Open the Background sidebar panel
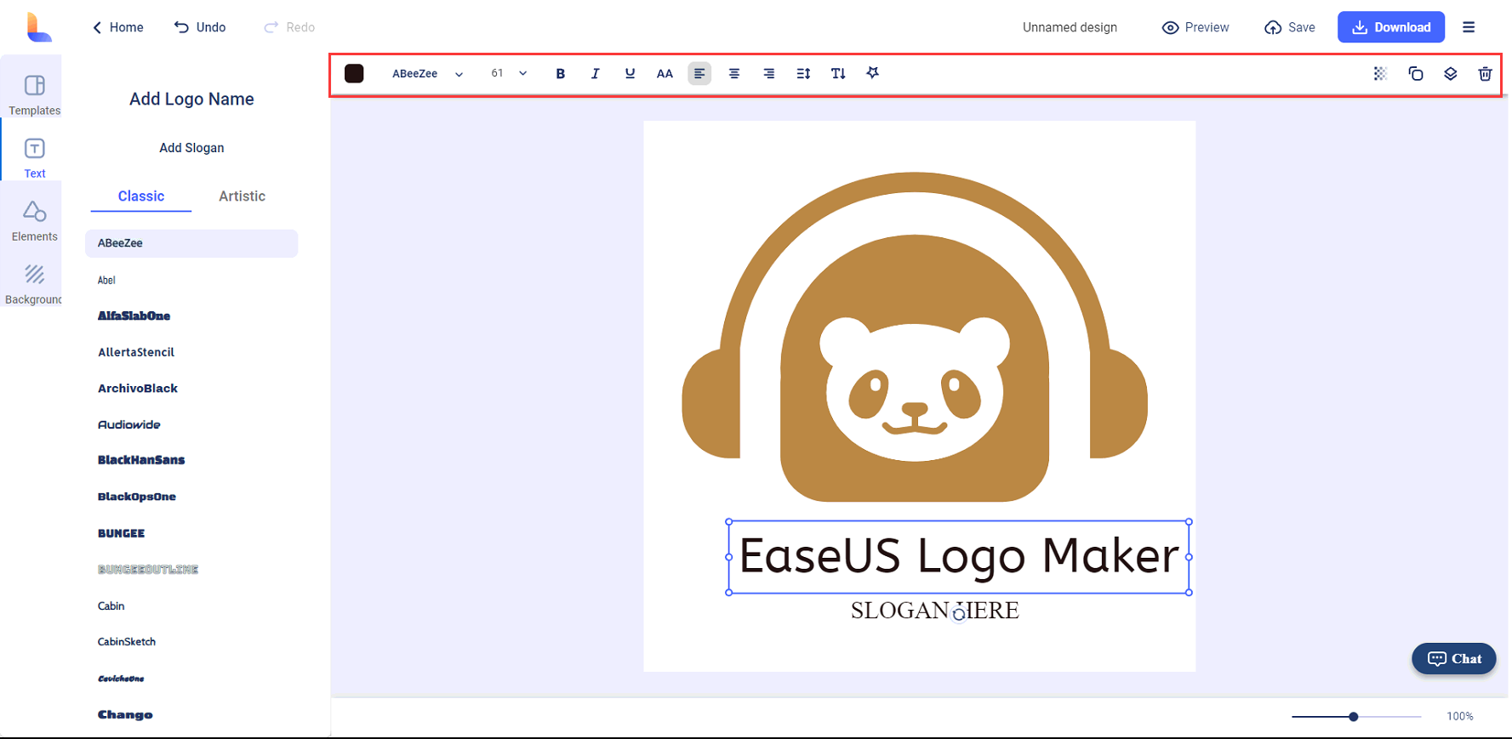The height and width of the screenshot is (739, 1512). click(x=34, y=284)
